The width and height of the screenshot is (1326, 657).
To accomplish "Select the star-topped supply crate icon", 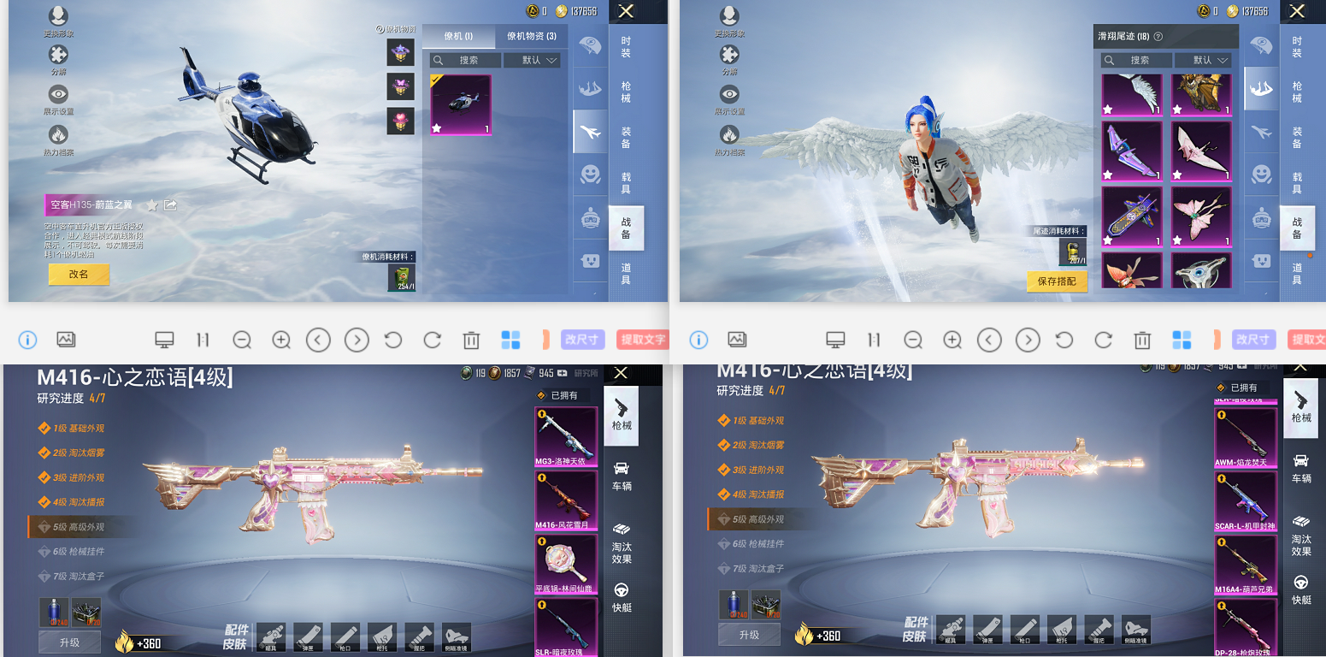I will (x=400, y=53).
